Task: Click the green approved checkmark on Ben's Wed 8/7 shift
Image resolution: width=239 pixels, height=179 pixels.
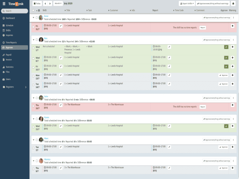Action: [x=226, y=58]
